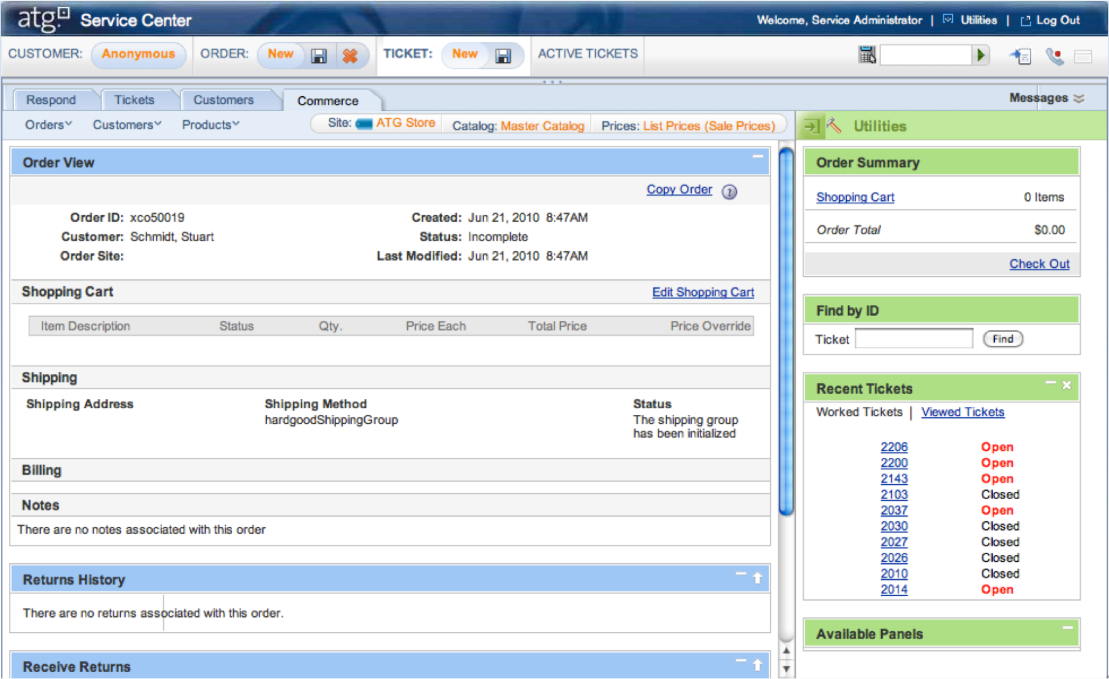Screen dimensions: 1109x679
Task: Open the Shopping Cart link in Order Summary
Action: [x=855, y=197]
